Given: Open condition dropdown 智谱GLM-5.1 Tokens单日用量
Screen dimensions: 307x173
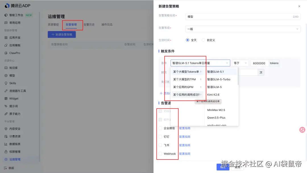Looking at the screenshot, I should tap(200, 63).
